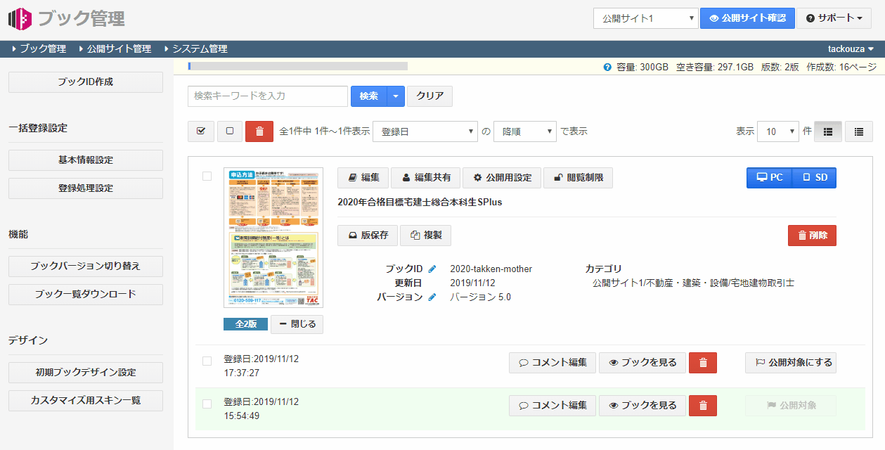The width and height of the screenshot is (885, 450).
Task: Delete the 17:37:27 version with trash icon
Action: 703,363
